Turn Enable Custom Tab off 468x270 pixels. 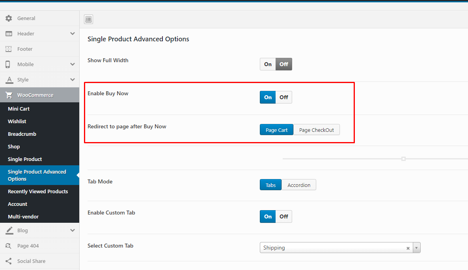284,216
